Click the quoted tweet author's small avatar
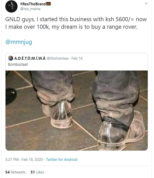 [x=11, y=58]
